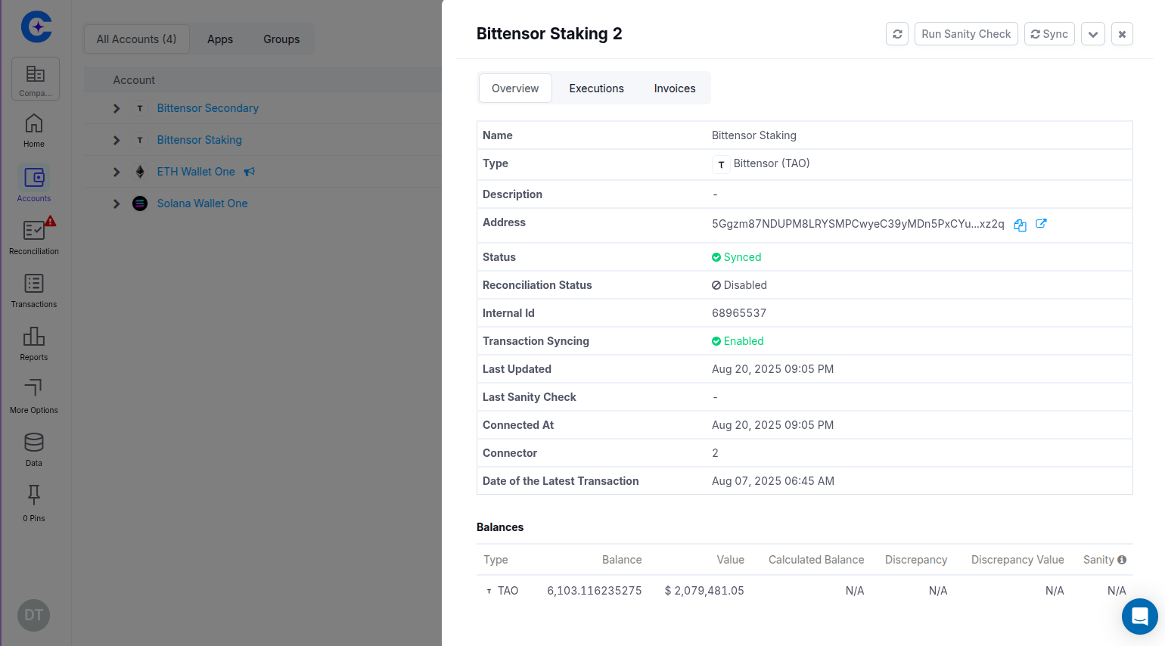This screenshot has width=1165, height=646.
Task: Open the Company switcher in sidebar
Action: pyautogui.click(x=36, y=79)
